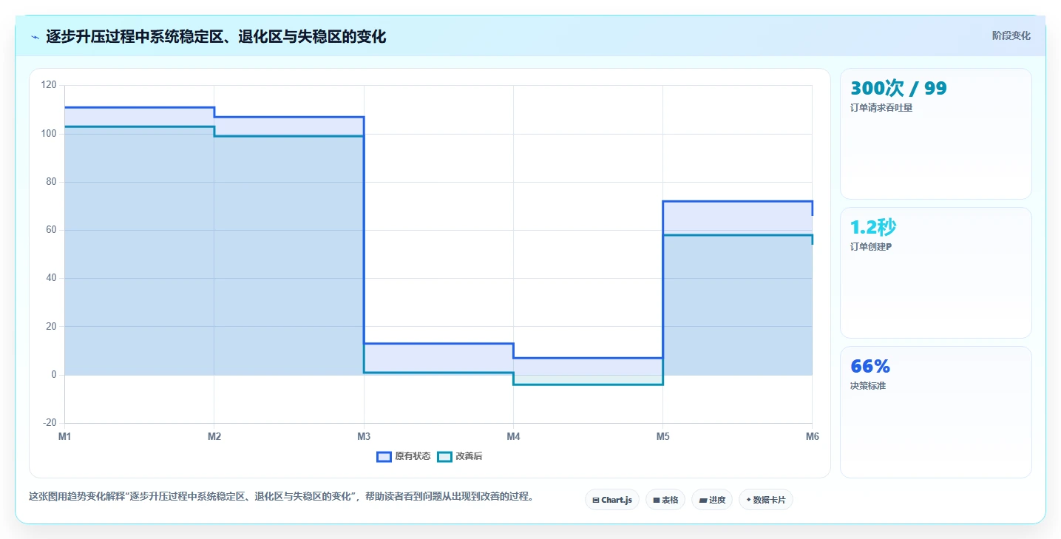
Task: Click the chart description text below the chart
Action: tap(281, 496)
